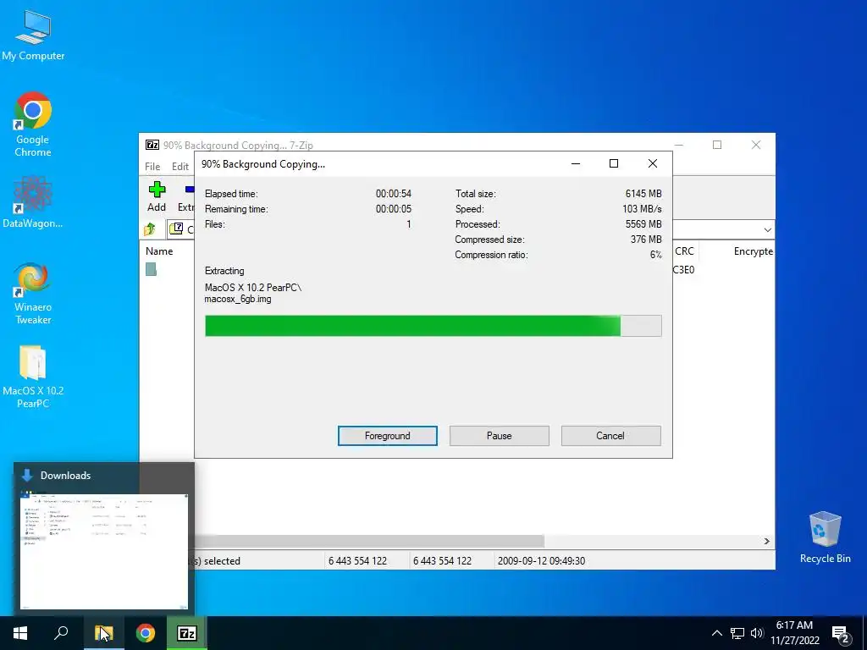Expand the 7-Zip address bar dropdown arrow

767,229
